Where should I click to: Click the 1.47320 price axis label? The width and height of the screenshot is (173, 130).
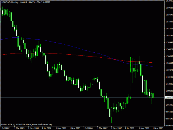pyautogui.click(x=169, y=29)
